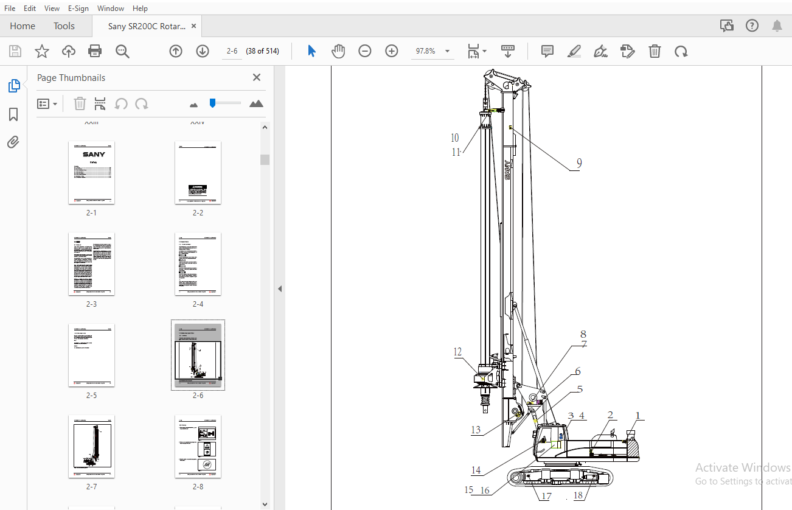
Task: Select the Highlight text pen tool
Action: [574, 51]
